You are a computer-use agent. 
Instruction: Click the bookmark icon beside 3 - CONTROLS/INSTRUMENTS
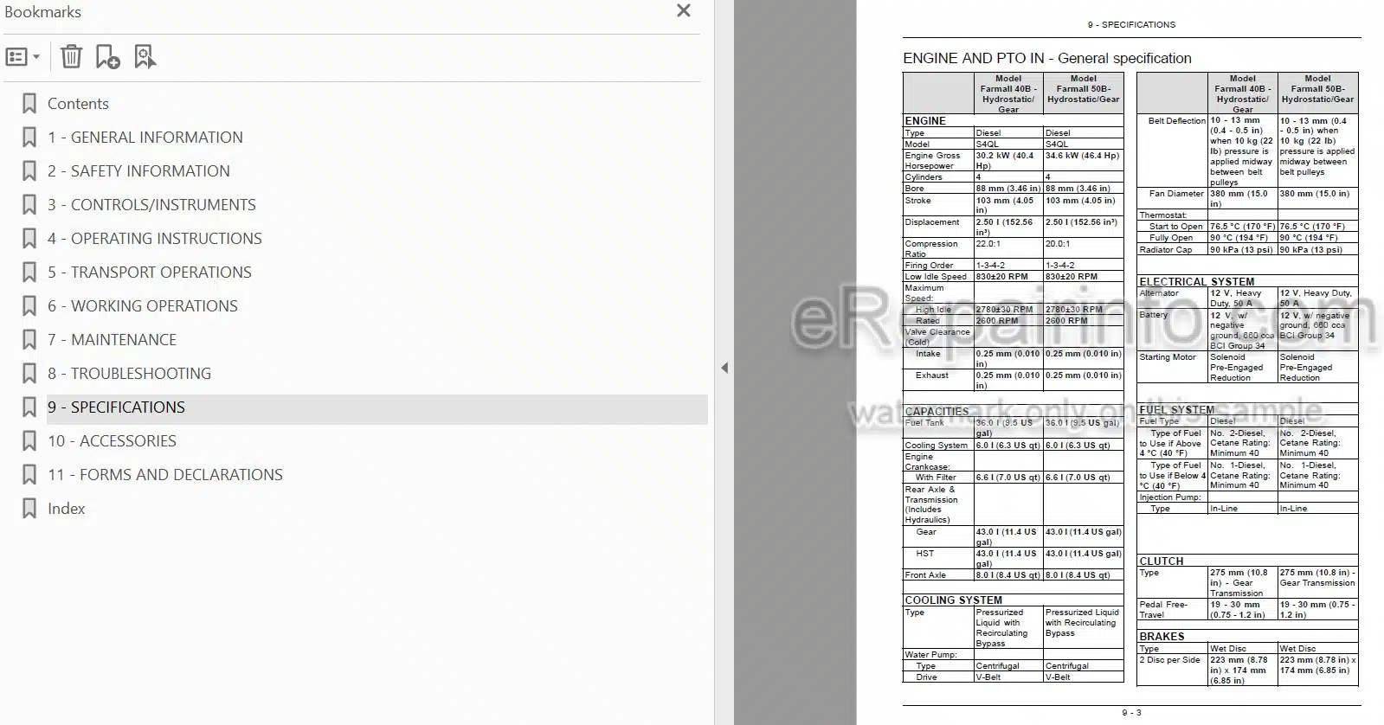pyautogui.click(x=29, y=205)
